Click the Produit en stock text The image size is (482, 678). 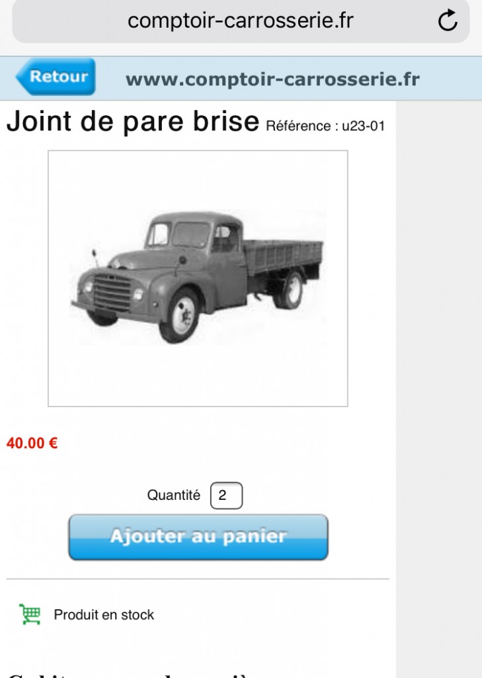point(104,614)
